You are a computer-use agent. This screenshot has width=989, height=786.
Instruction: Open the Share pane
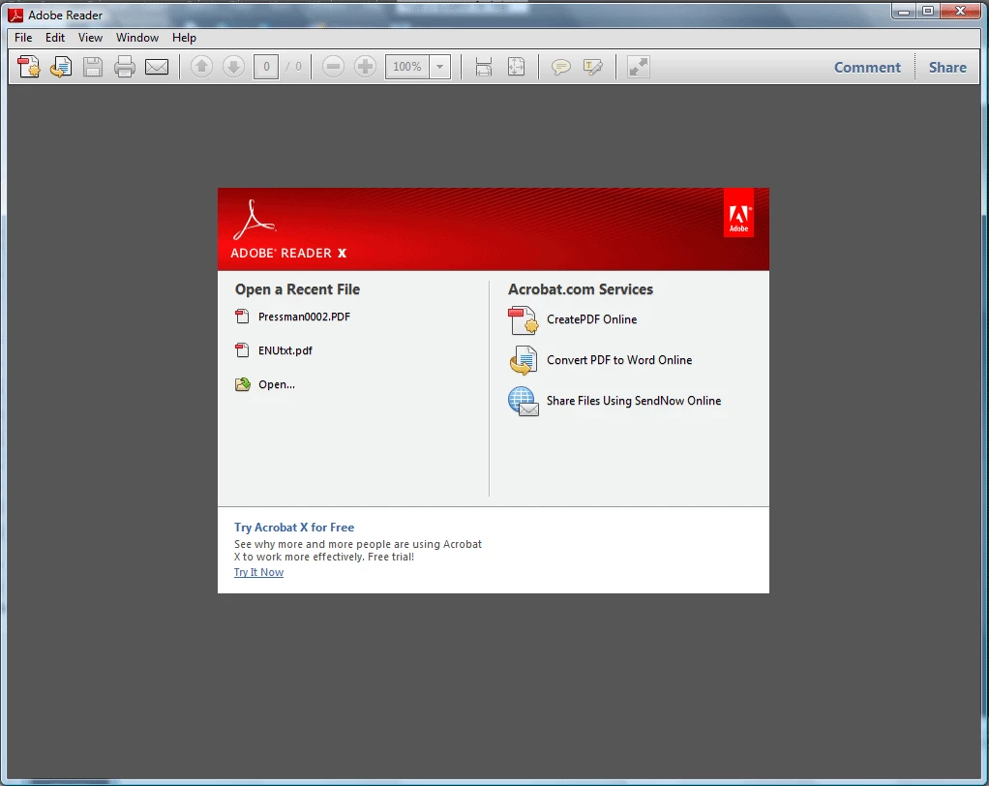tap(947, 68)
